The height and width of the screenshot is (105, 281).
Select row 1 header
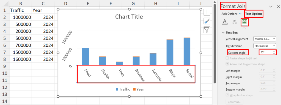5,10
